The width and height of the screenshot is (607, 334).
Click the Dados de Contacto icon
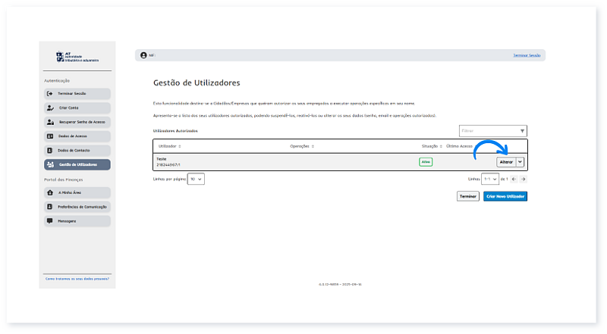50,150
